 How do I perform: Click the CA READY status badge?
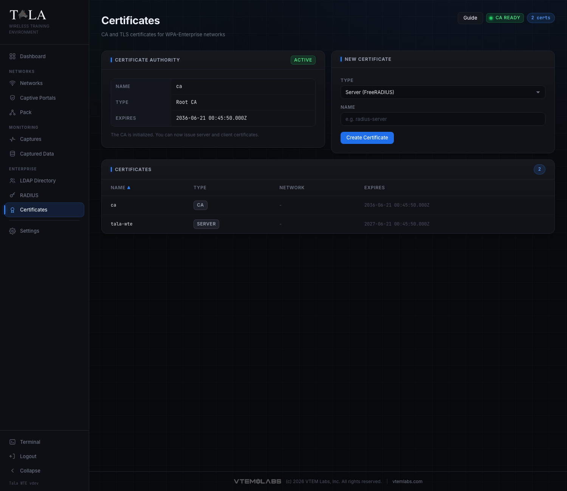coord(505,18)
